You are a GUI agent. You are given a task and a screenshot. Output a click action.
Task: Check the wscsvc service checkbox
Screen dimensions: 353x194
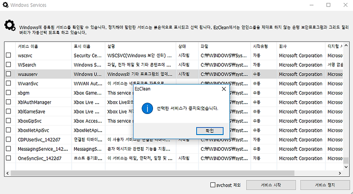click(8, 55)
